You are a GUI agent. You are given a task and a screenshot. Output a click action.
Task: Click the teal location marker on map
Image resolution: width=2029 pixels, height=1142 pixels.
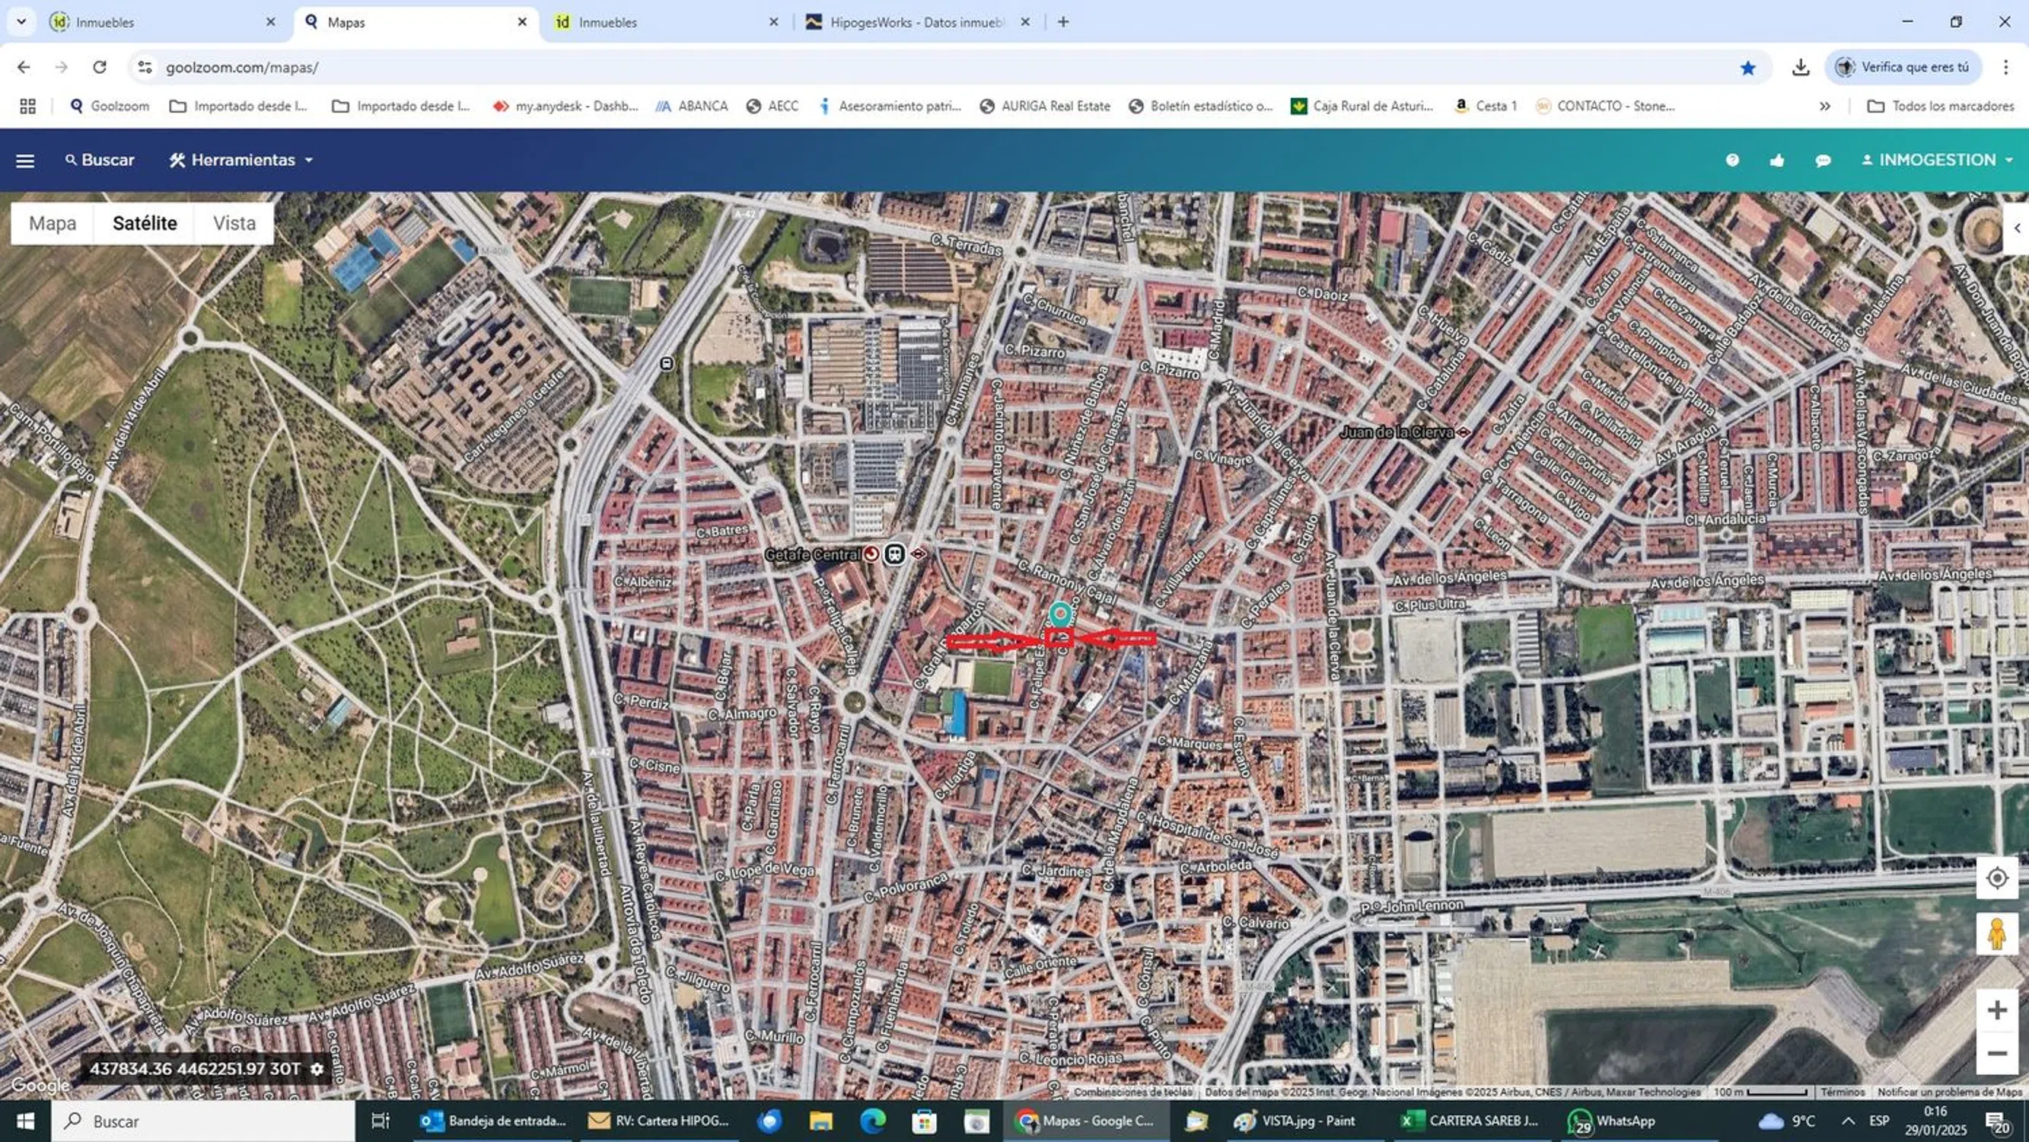pyautogui.click(x=1060, y=613)
